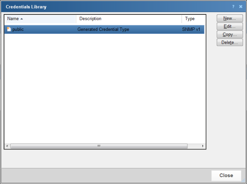Click the Delete... button
Image resolution: width=247 pixels, height=184 pixels.
click(229, 42)
